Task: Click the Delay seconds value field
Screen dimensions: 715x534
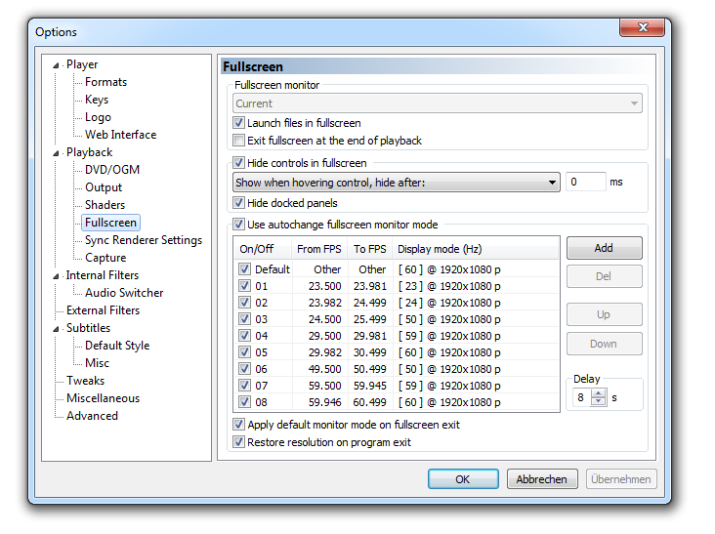Action: (581, 397)
